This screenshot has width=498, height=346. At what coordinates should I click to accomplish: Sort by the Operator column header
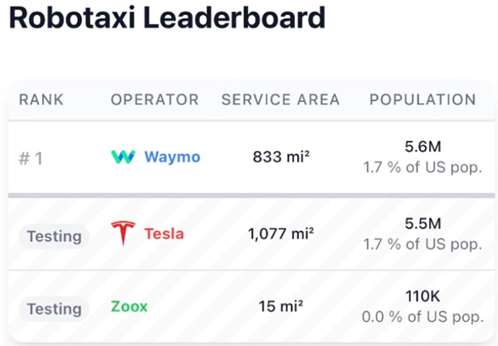click(154, 100)
